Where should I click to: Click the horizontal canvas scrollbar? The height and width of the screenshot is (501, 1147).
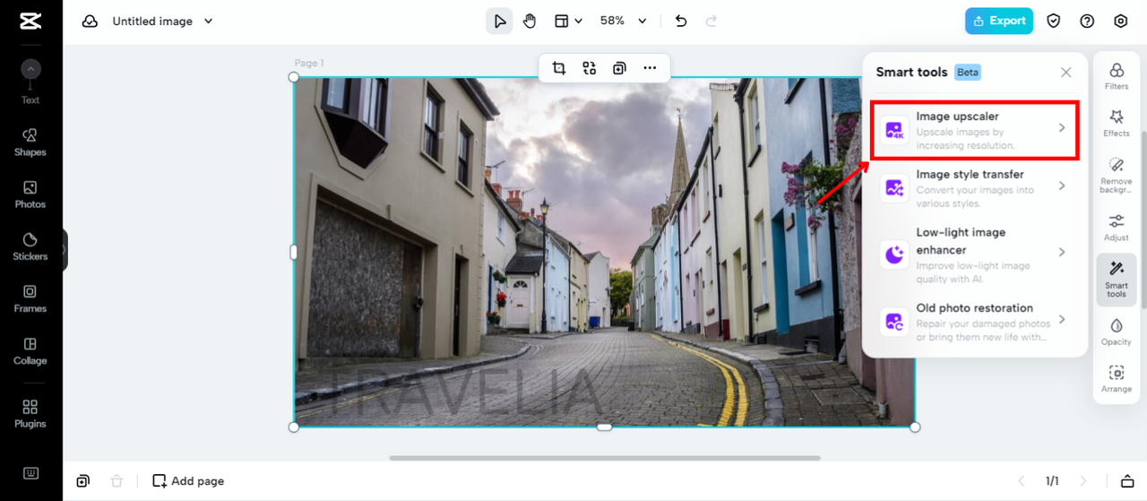pos(604,458)
